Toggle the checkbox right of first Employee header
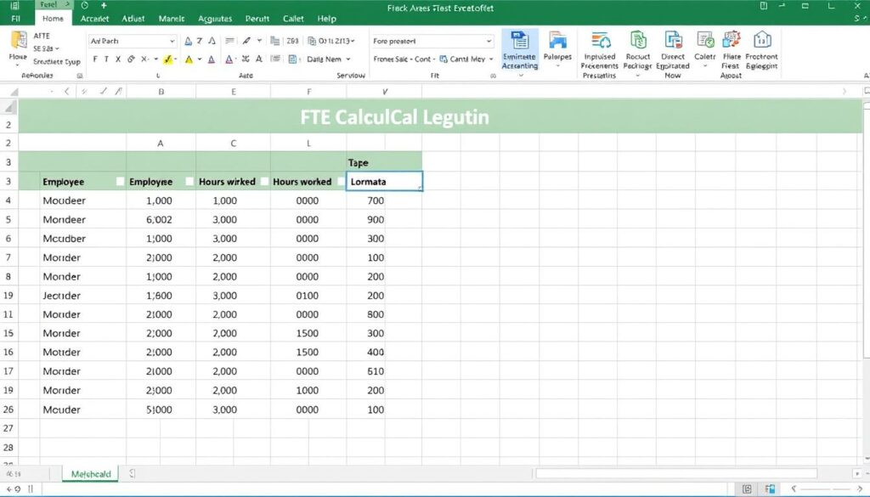The image size is (870, 497). click(120, 181)
